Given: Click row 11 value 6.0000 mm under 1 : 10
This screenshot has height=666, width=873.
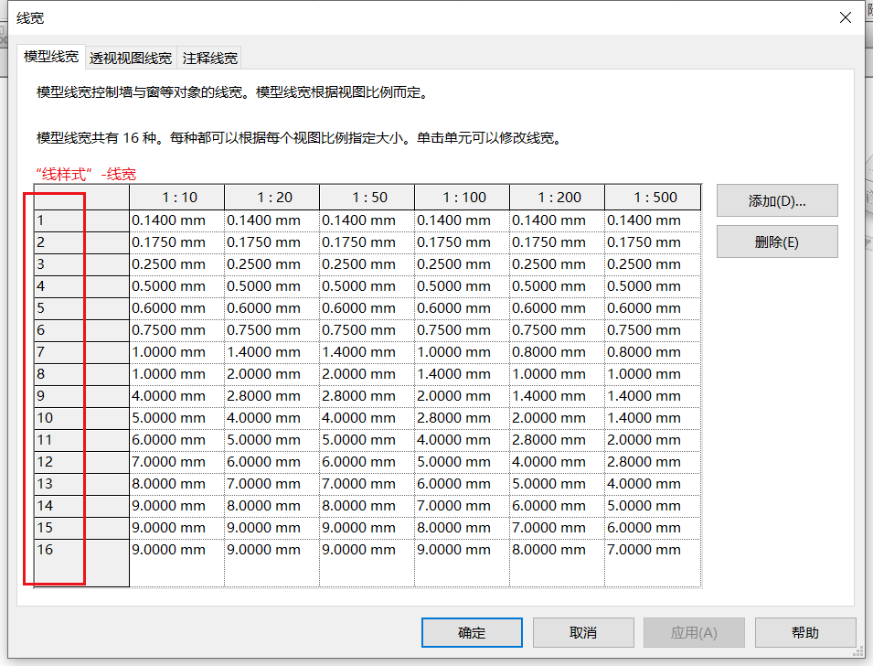Looking at the screenshot, I should click(177, 440).
